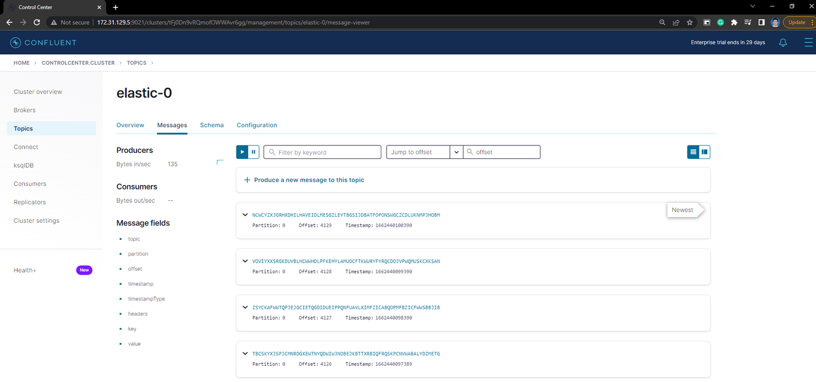
Task: Focus the Filter by keyword field
Action: click(x=322, y=152)
